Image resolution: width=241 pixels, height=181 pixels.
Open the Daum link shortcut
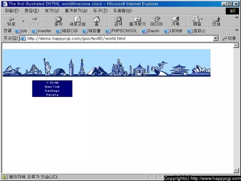(x=150, y=31)
